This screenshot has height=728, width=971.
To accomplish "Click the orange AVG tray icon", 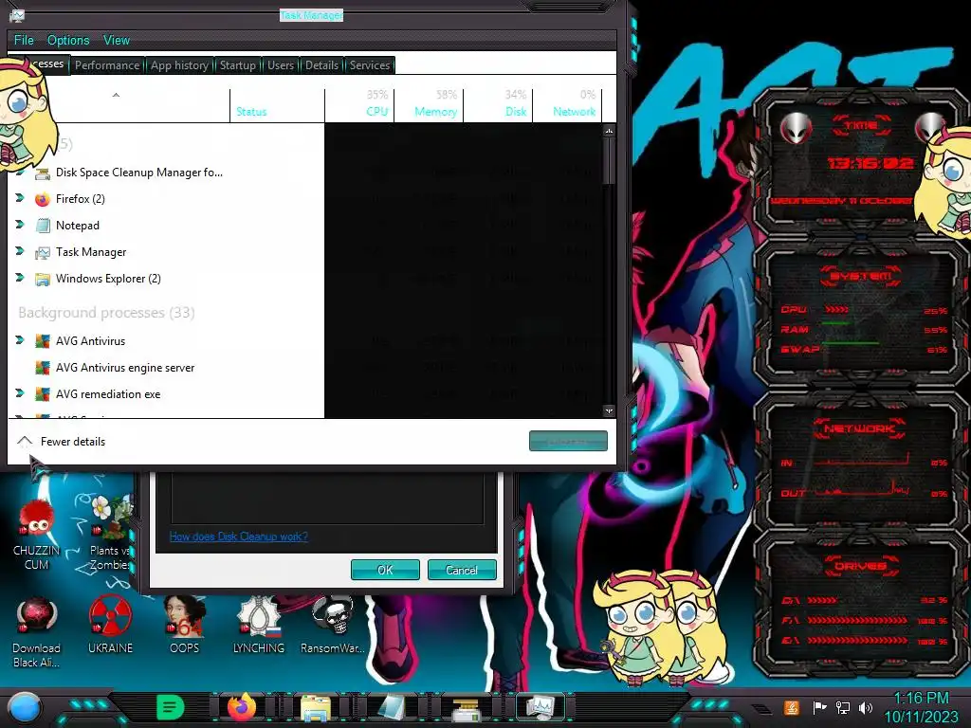I will [x=791, y=707].
